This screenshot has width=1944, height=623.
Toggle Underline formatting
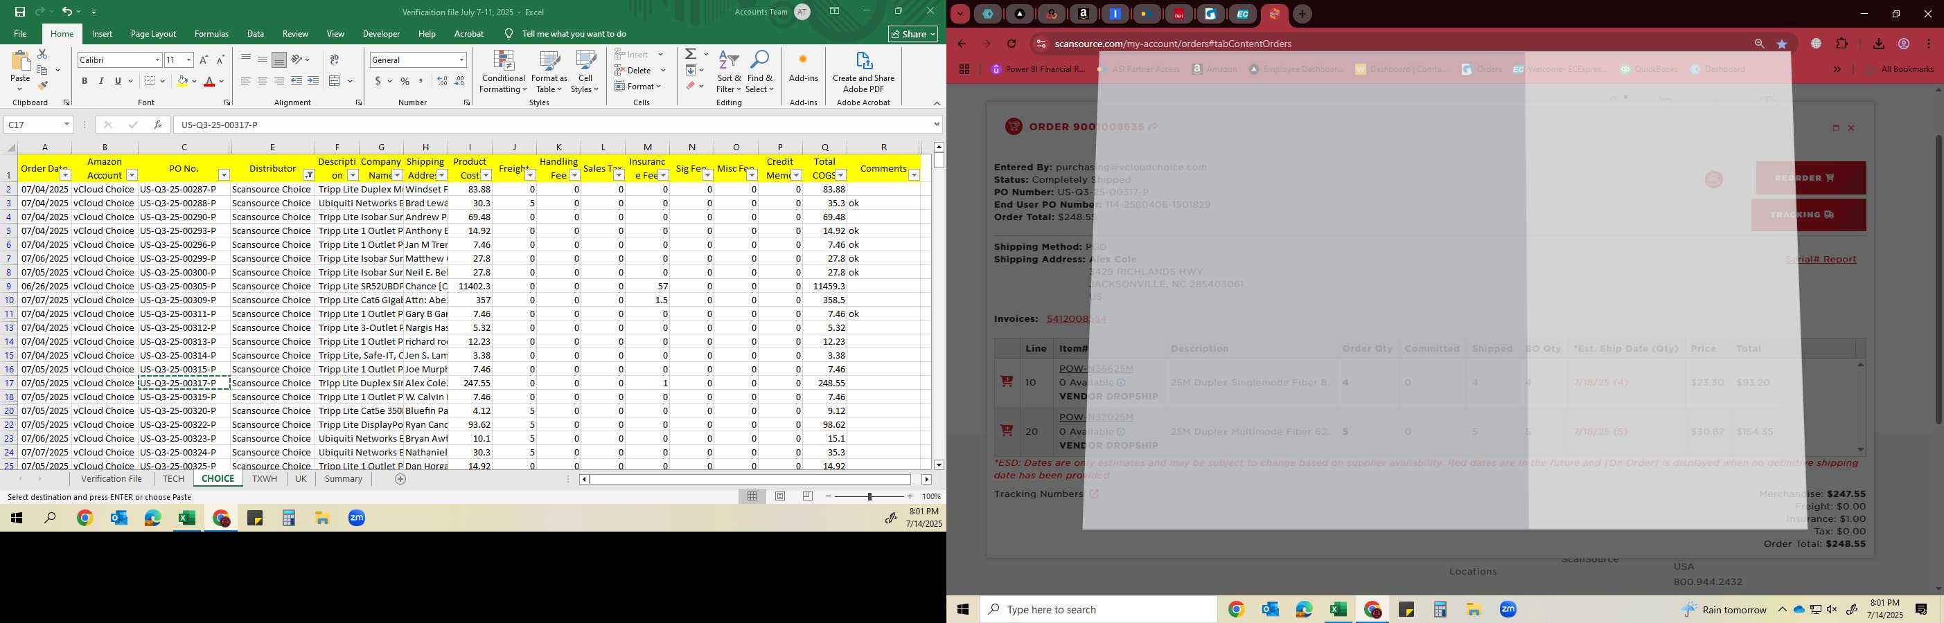(118, 82)
